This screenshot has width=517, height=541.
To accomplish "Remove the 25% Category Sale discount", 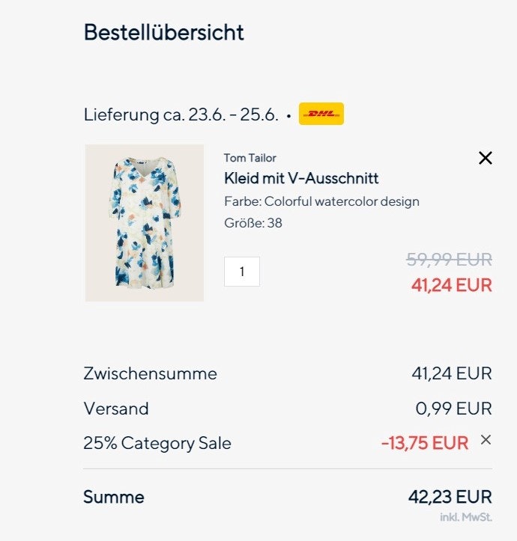I will coord(486,440).
